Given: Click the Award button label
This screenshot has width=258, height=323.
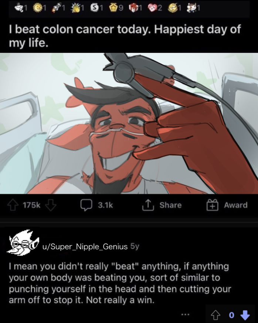Looking at the screenshot, I should click(x=236, y=205).
